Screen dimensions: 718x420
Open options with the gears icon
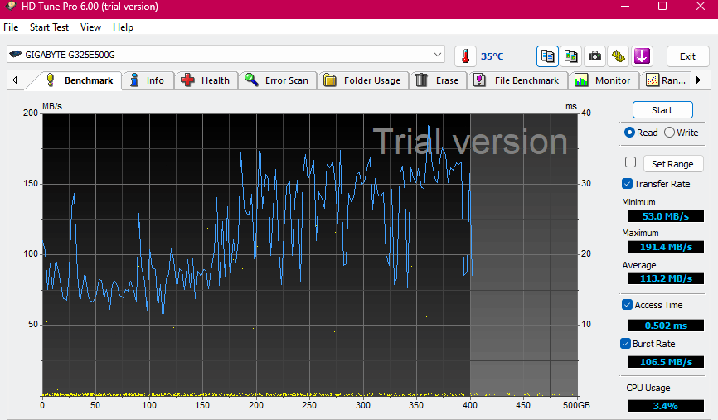[619, 56]
